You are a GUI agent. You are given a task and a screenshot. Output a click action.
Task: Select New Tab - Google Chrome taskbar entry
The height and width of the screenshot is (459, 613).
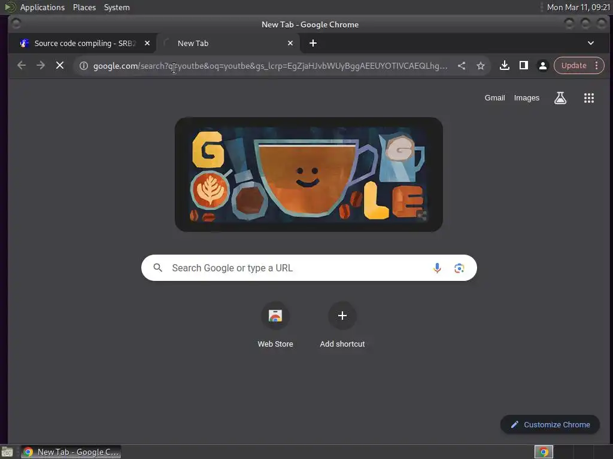(x=71, y=452)
